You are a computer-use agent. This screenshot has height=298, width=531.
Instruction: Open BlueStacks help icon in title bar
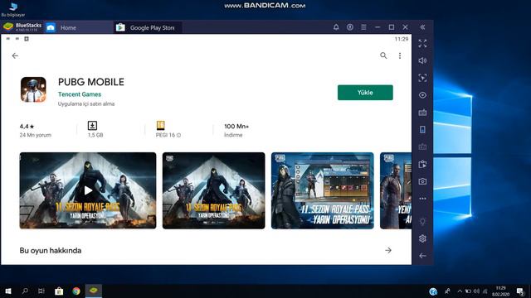[350, 27]
